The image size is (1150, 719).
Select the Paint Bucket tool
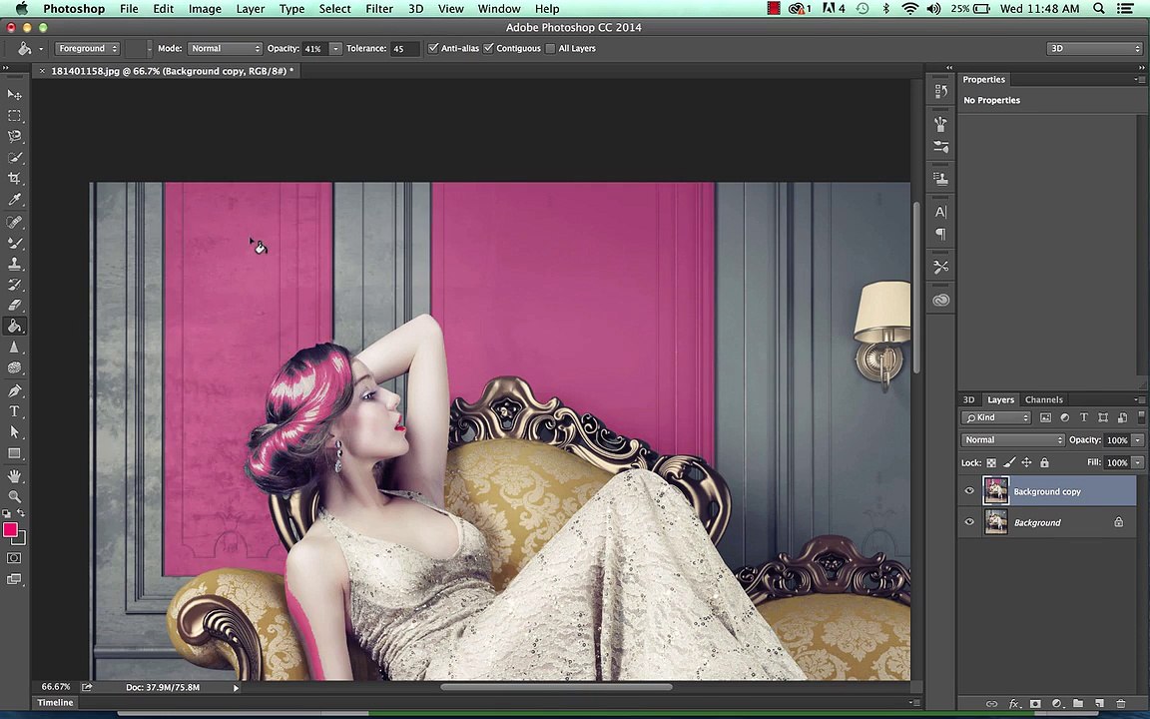(x=14, y=327)
